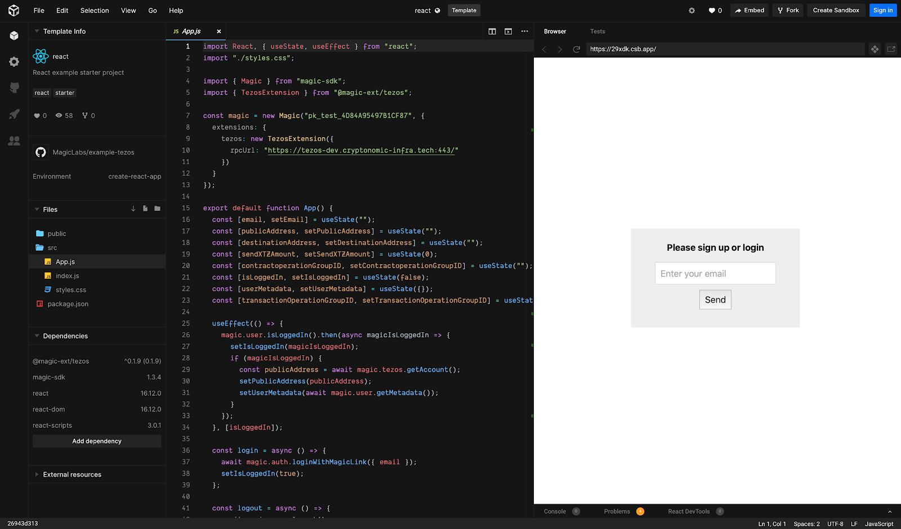
Task: Toggle the split editor view icon
Action: pyautogui.click(x=492, y=31)
